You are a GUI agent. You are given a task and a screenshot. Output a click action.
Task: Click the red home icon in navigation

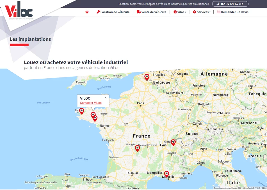pos(87,12)
